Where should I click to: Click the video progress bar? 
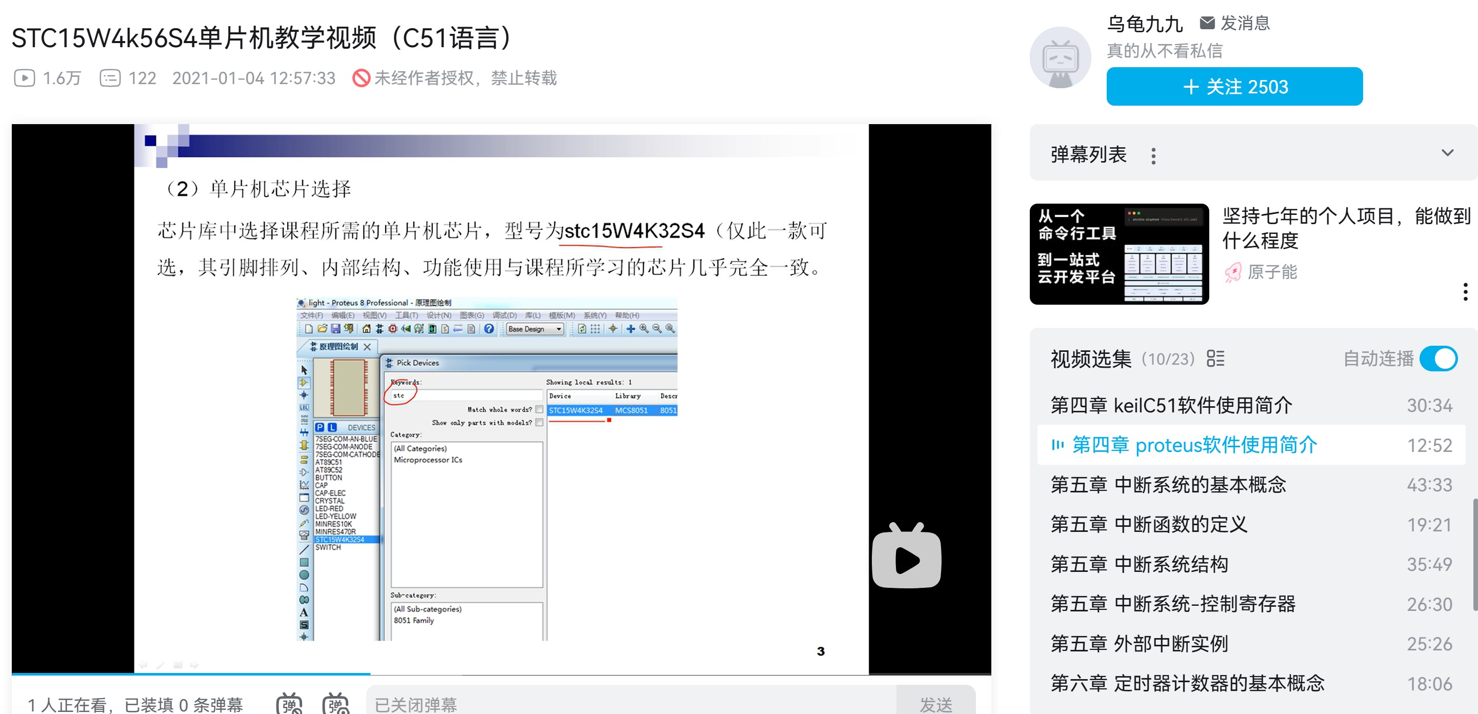pyautogui.click(x=501, y=673)
